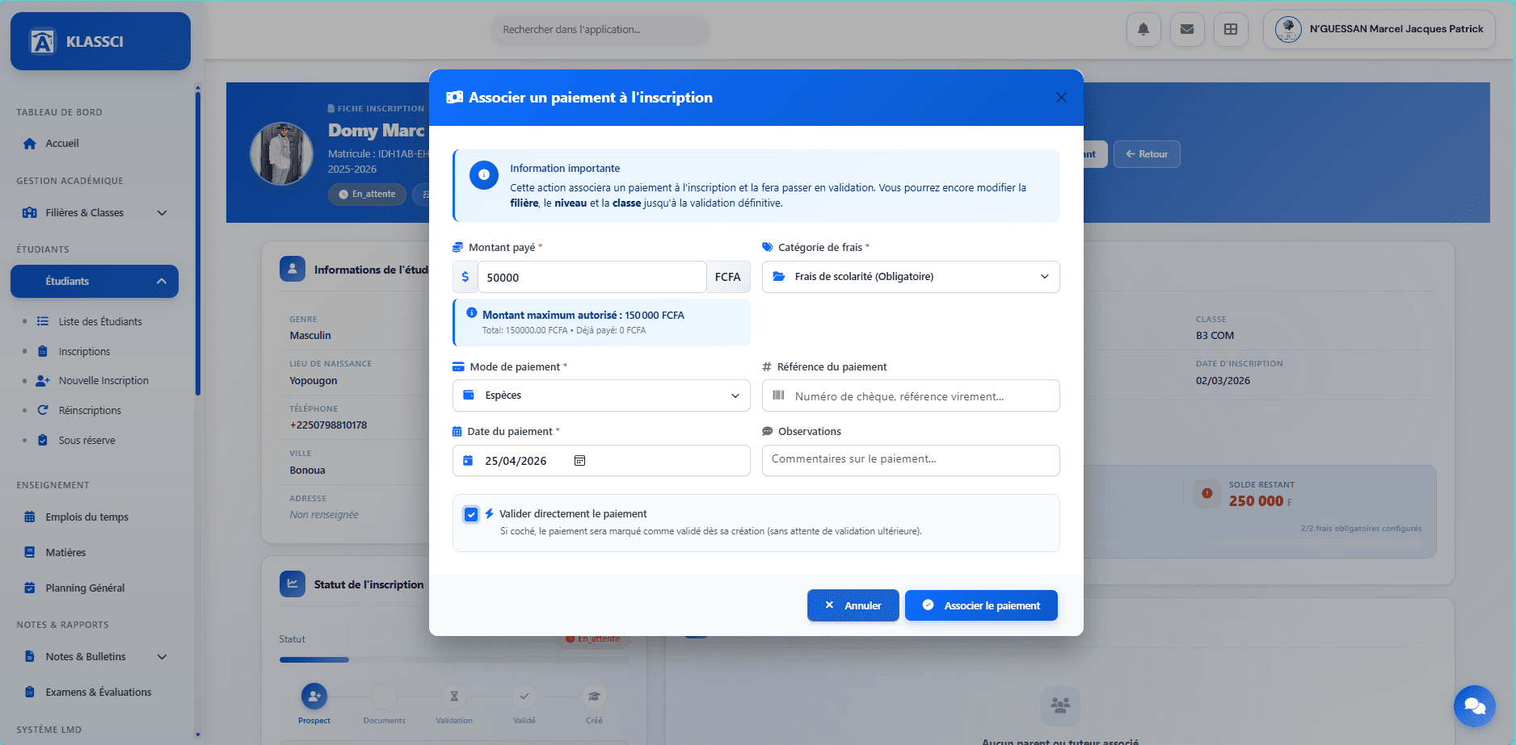Click the phone number +2250798810178
1516x745 pixels.
328,425
